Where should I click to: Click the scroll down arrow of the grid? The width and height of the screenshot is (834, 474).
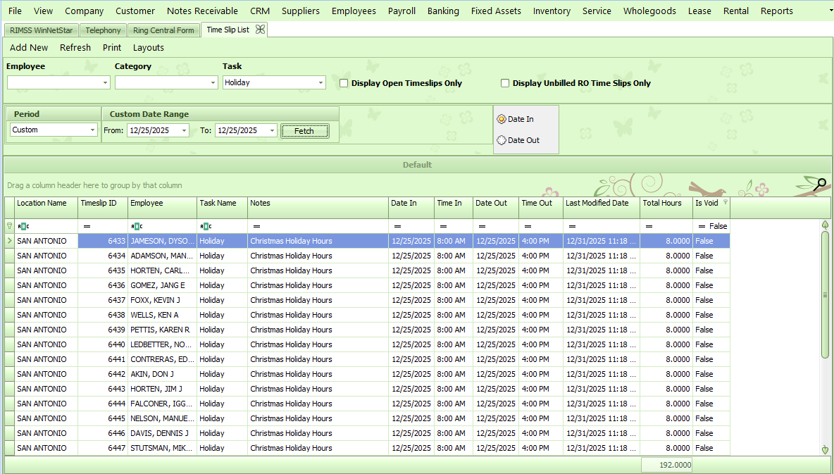tap(825, 449)
